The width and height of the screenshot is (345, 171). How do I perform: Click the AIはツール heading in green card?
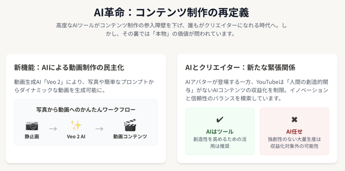(x=220, y=132)
